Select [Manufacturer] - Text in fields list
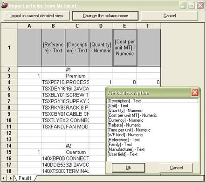Image resolution: width=206 pixels, height=183 pixels. tap(152, 149)
